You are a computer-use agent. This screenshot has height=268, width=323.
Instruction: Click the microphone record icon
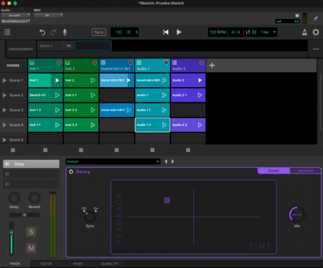coord(65,32)
